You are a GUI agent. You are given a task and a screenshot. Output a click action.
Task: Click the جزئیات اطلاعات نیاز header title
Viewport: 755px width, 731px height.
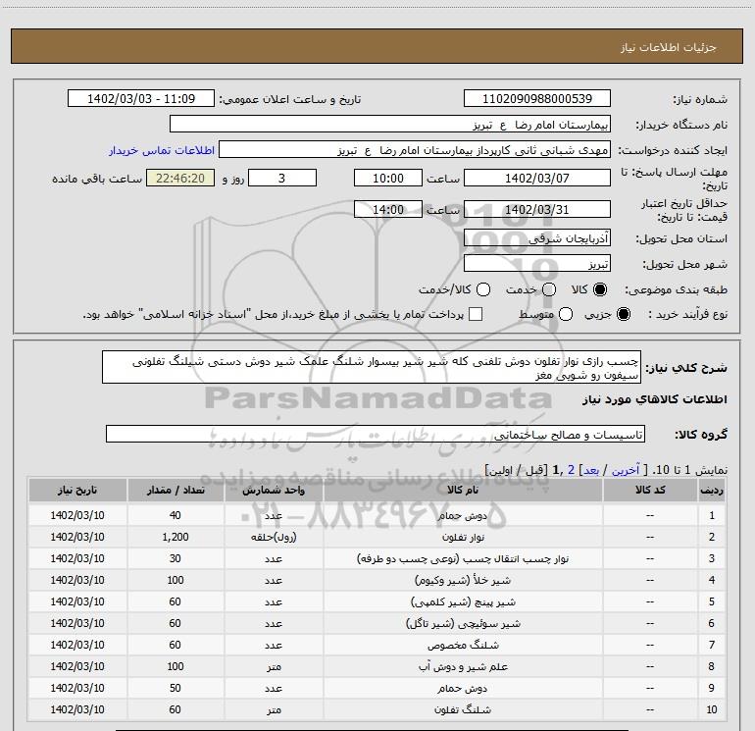(x=669, y=47)
